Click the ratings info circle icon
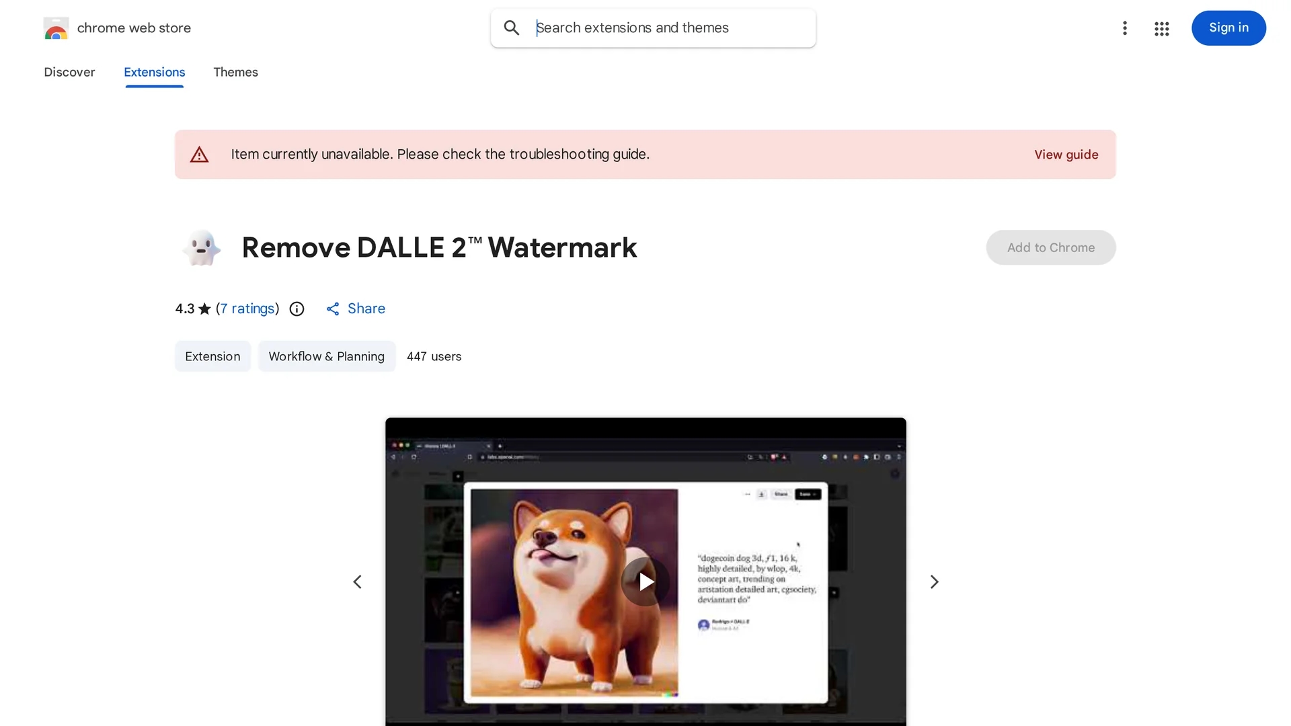This screenshot has width=1291, height=726. 297,309
